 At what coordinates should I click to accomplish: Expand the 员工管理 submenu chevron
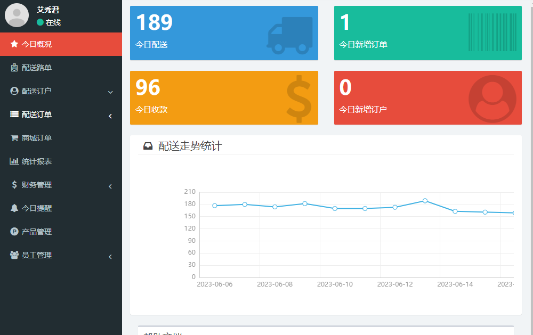110,256
